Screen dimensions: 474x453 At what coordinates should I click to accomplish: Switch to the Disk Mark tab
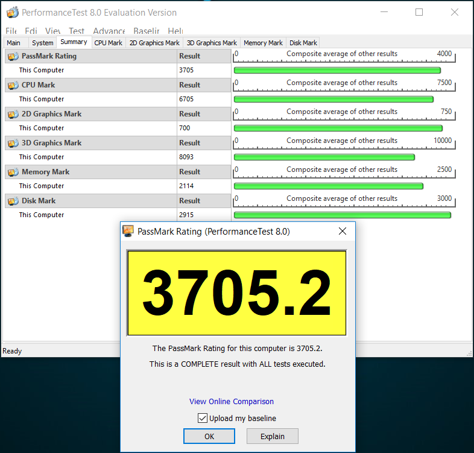coord(303,43)
